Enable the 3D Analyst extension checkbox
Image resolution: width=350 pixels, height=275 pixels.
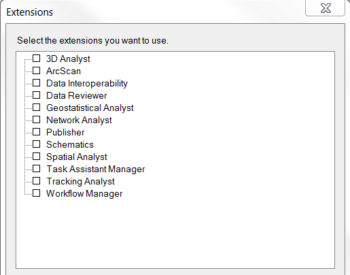37,59
